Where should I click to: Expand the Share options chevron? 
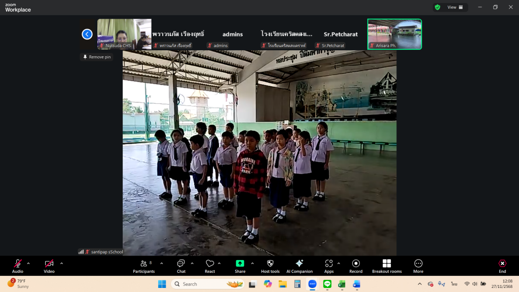pyautogui.click(x=252, y=263)
